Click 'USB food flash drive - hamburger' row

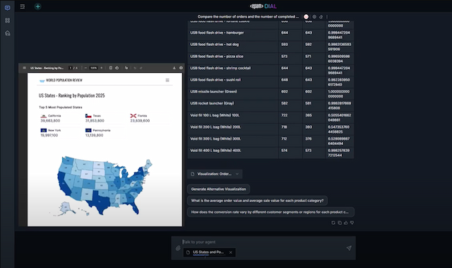[x=270, y=35]
